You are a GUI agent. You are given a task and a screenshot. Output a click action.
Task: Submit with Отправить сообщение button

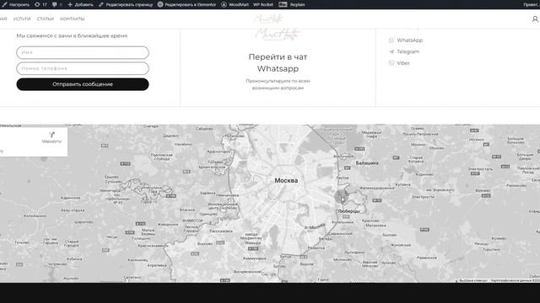(x=83, y=84)
